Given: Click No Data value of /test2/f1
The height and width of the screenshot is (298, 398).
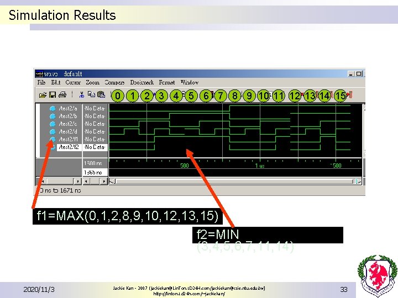Looking at the screenshot, I should coord(95,140).
